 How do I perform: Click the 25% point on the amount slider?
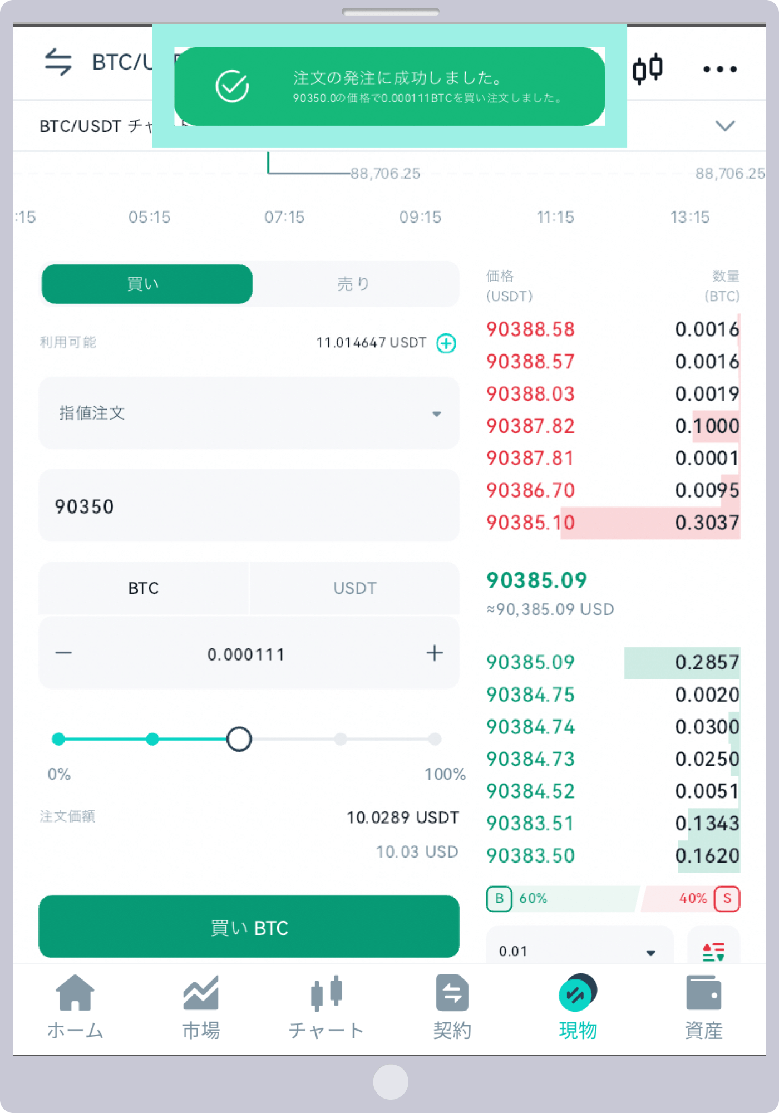point(152,739)
